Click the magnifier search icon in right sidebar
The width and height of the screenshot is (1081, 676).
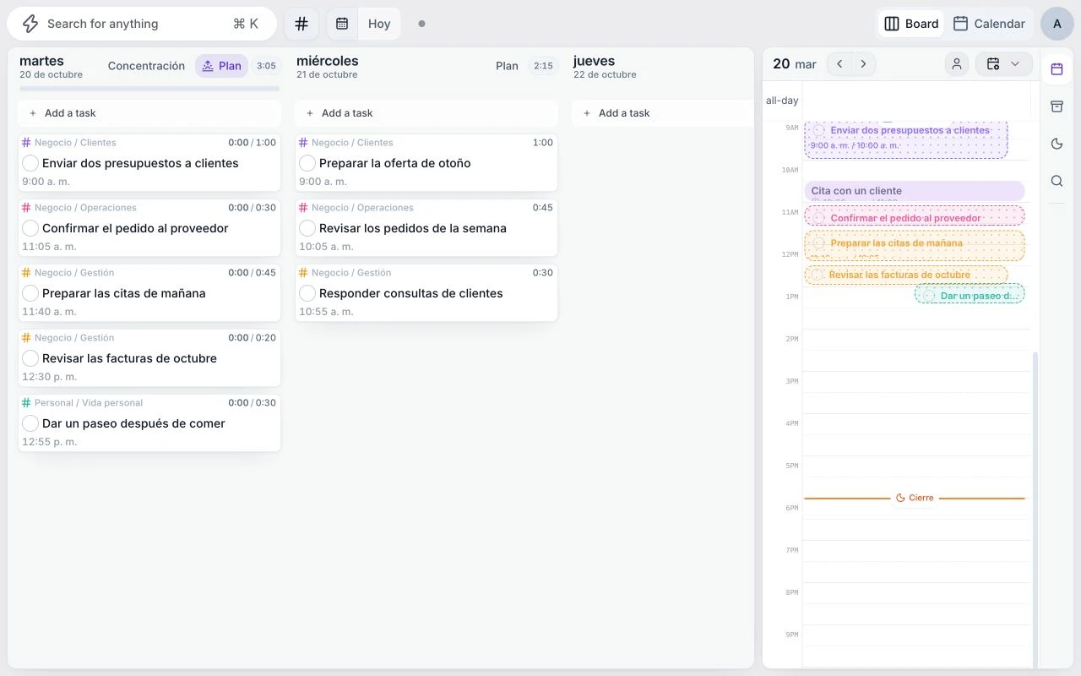(x=1057, y=181)
